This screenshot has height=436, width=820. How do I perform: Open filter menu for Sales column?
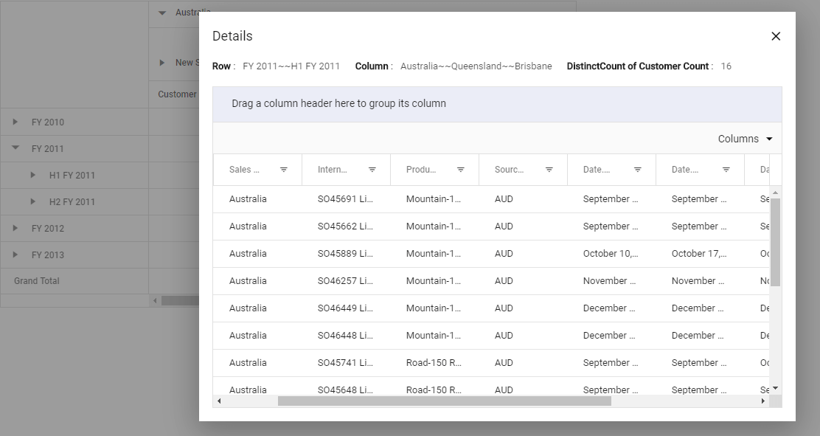[284, 170]
